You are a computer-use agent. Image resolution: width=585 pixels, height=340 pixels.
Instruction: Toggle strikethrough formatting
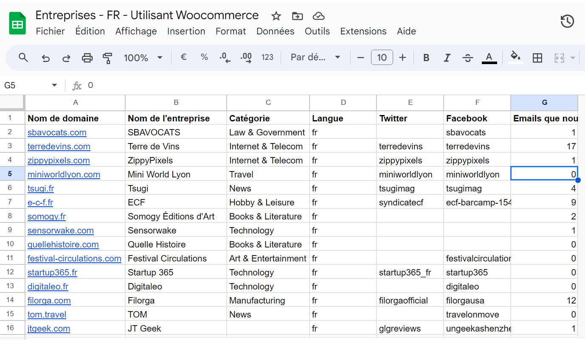[x=468, y=58]
